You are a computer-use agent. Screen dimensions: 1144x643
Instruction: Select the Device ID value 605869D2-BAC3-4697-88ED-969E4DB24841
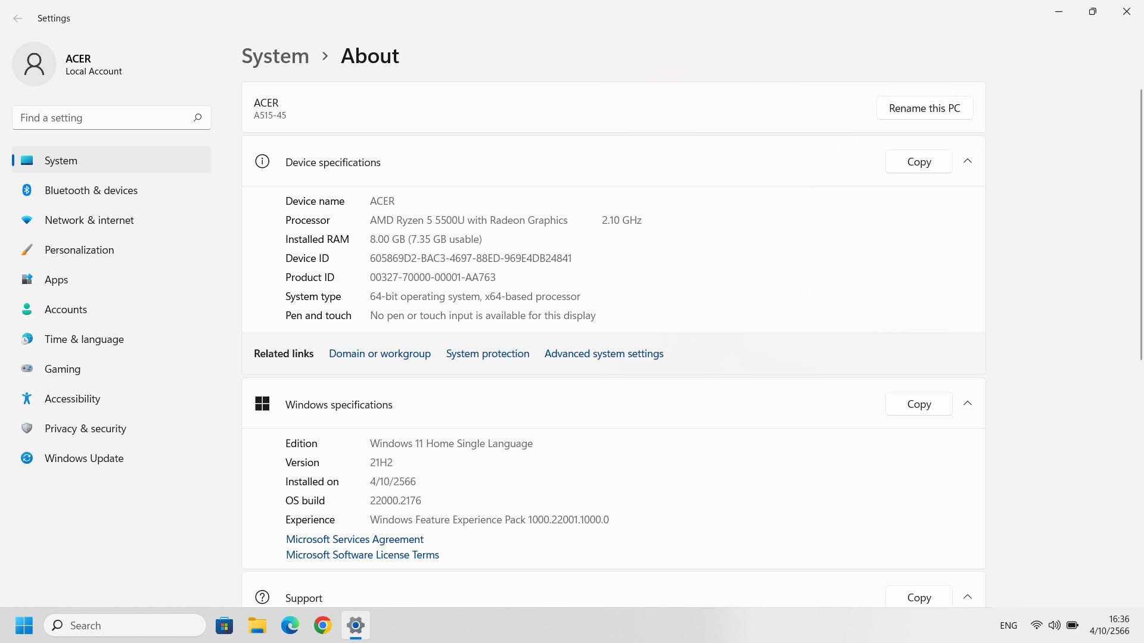pyautogui.click(x=471, y=258)
